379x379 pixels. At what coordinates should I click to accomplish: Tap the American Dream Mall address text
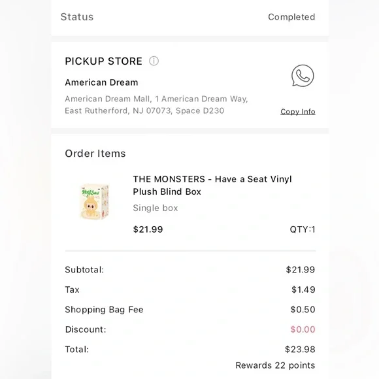(156, 105)
